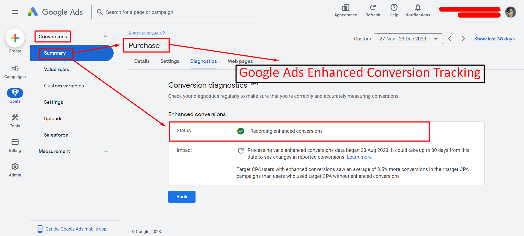Click the Appearance icon
Image resolution: width=524 pixels, height=236 pixels.
(346, 7)
